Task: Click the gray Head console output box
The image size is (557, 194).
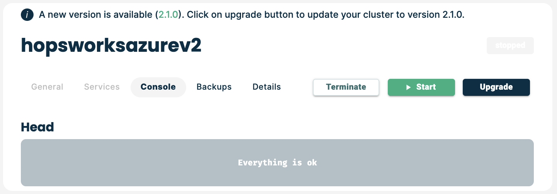Action: tap(277, 163)
